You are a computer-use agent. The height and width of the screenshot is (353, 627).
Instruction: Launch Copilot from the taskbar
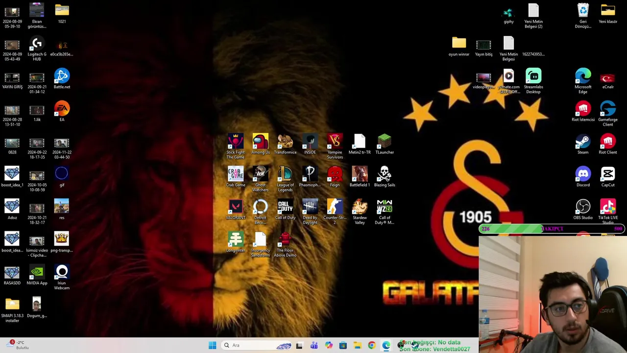pos(329,345)
